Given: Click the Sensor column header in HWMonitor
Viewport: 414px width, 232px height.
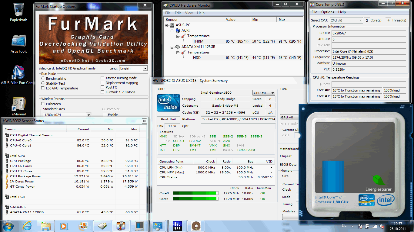Looking at the screenshot, I should (x=194, y=19).
